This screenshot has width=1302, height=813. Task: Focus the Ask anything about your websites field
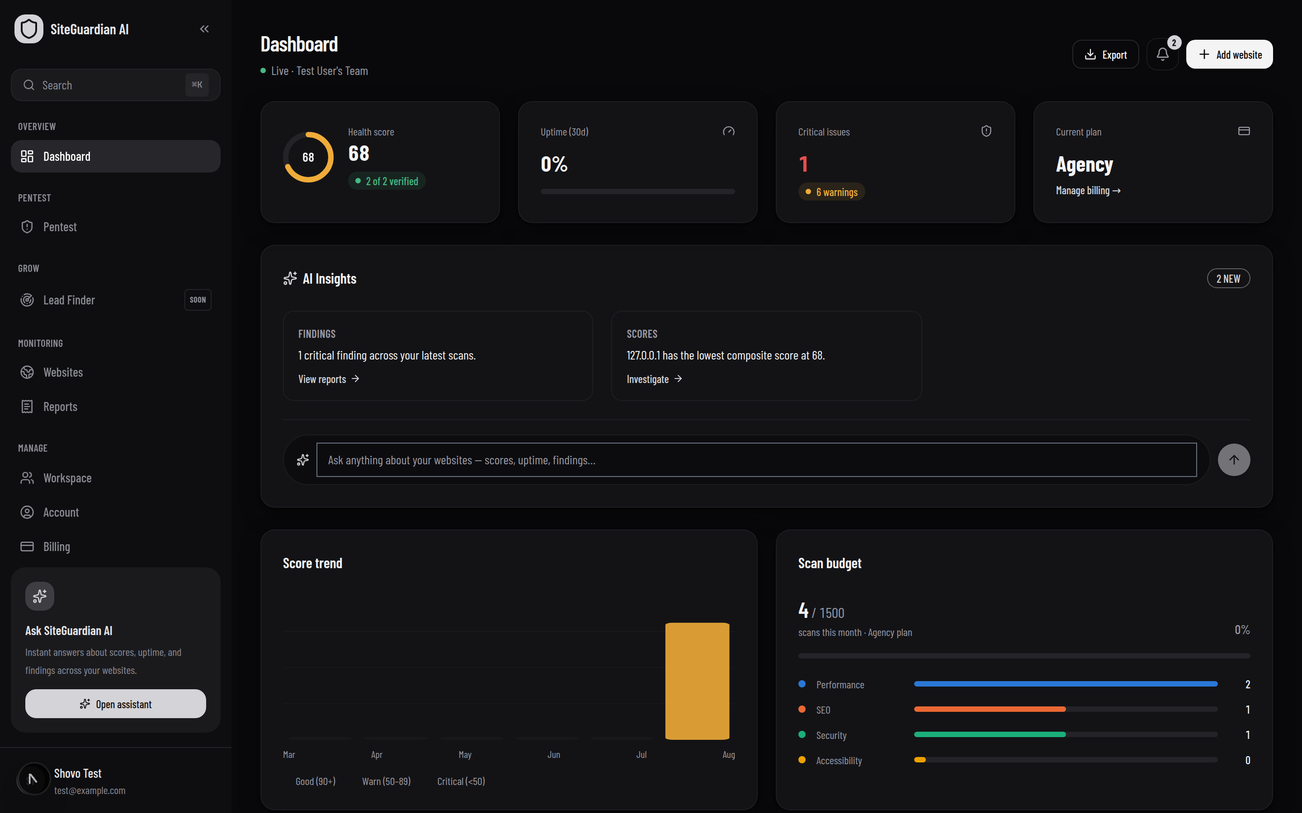tap(756, 460)
